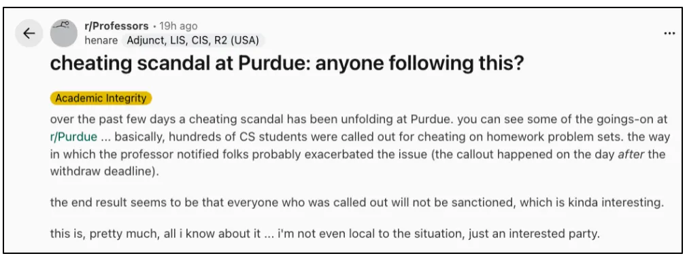This screenshot has height=258, width=687.
Task: Open the poster's round avatar image
Action: click(64, 33)
